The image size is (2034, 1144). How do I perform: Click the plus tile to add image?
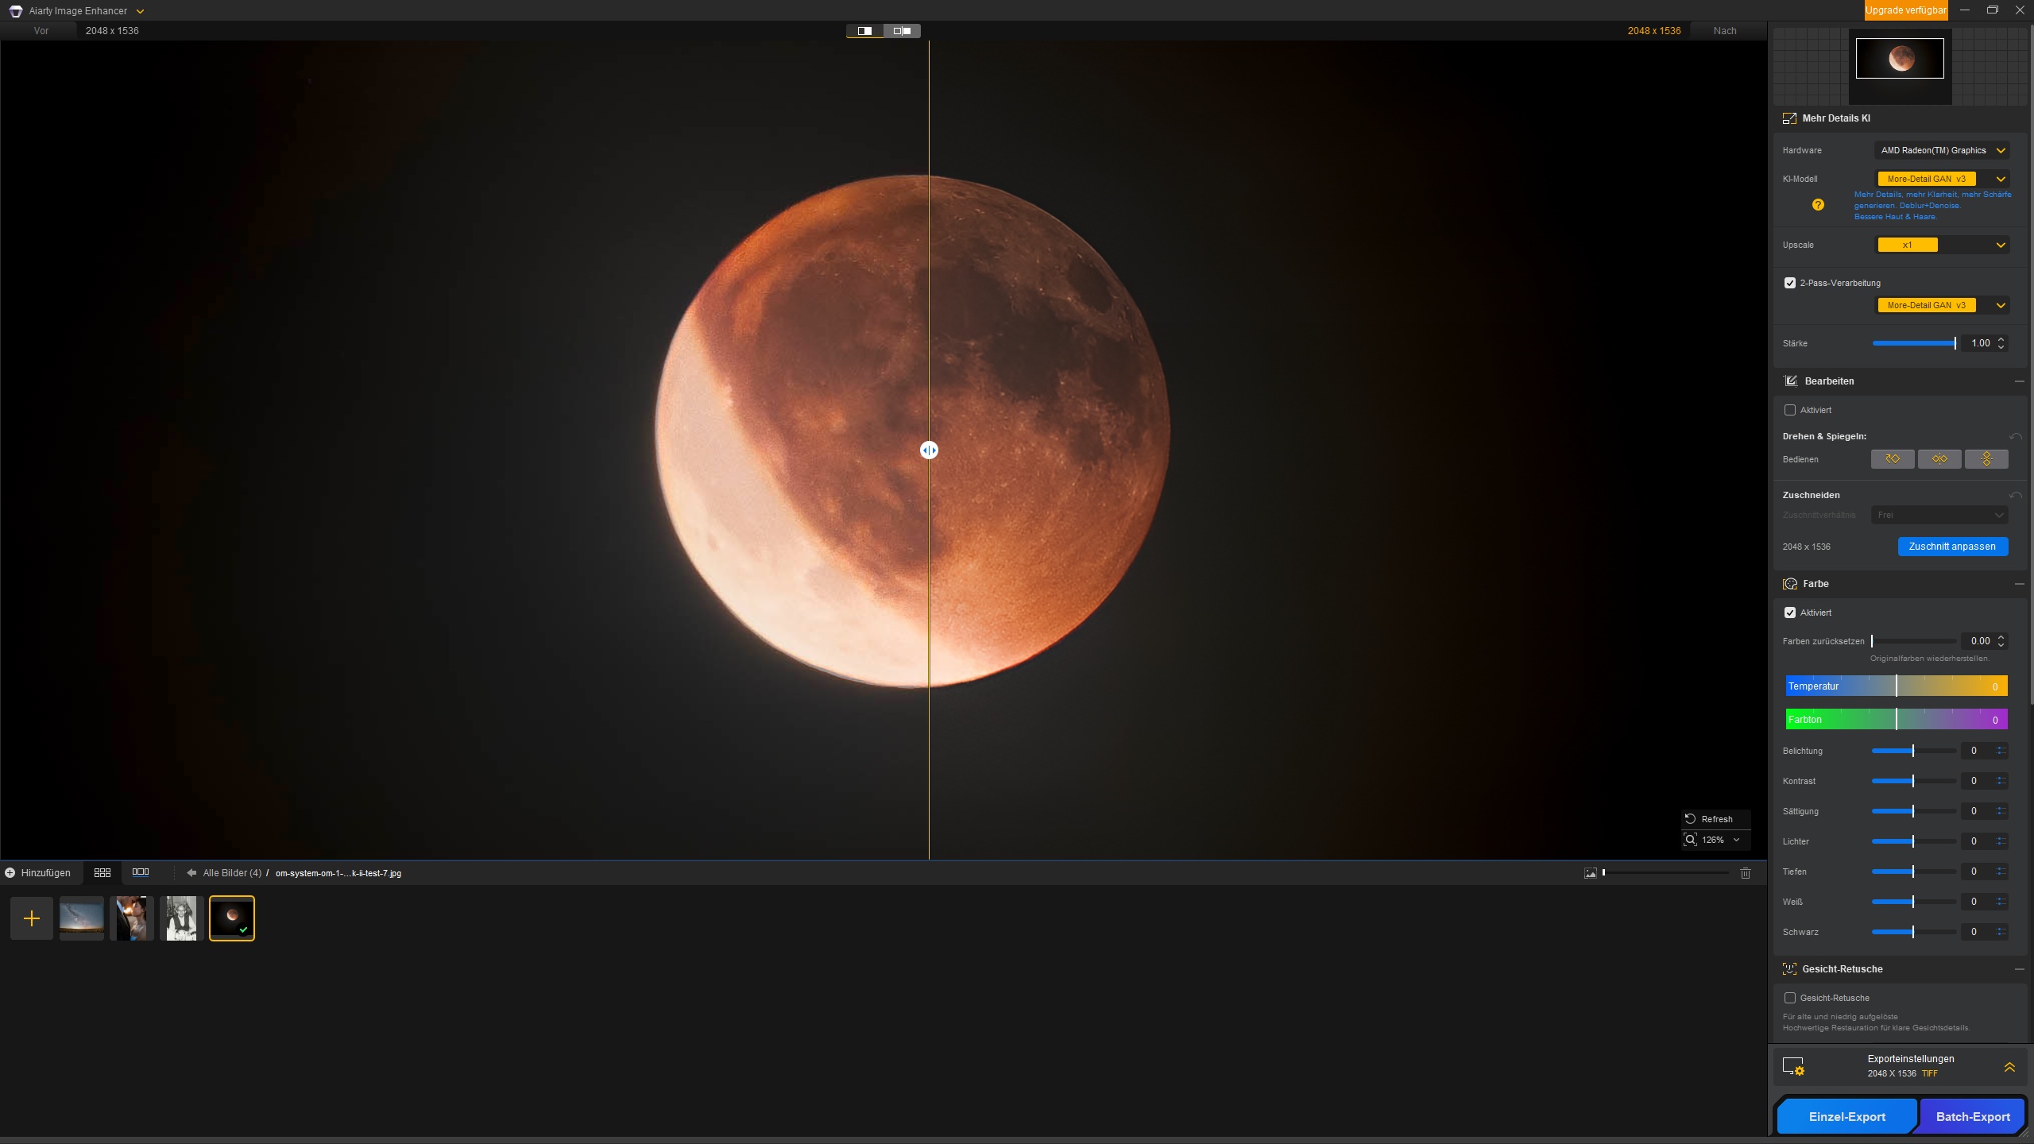pyautogui.click(x=32, y=918)
